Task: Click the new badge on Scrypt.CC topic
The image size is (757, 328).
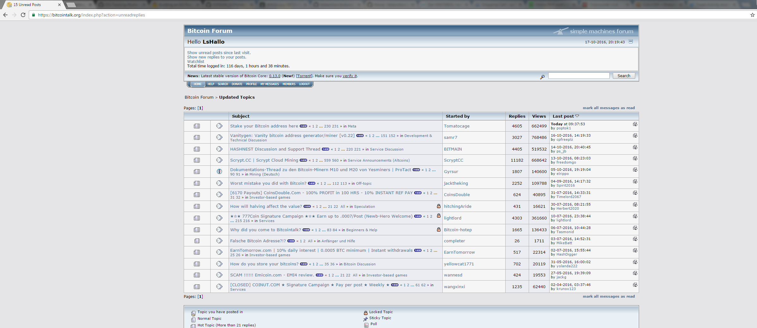Action: (x=303, y=160)
